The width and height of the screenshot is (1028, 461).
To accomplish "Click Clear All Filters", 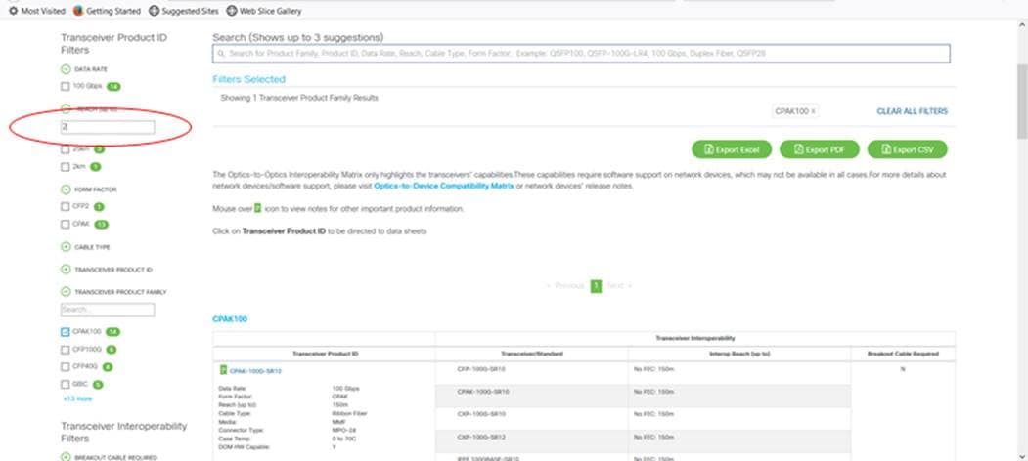I will (912, 112).
